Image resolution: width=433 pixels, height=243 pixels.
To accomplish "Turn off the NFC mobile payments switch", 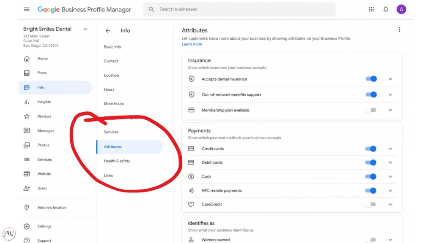I will pyautogui.click(x=371, y=191).
